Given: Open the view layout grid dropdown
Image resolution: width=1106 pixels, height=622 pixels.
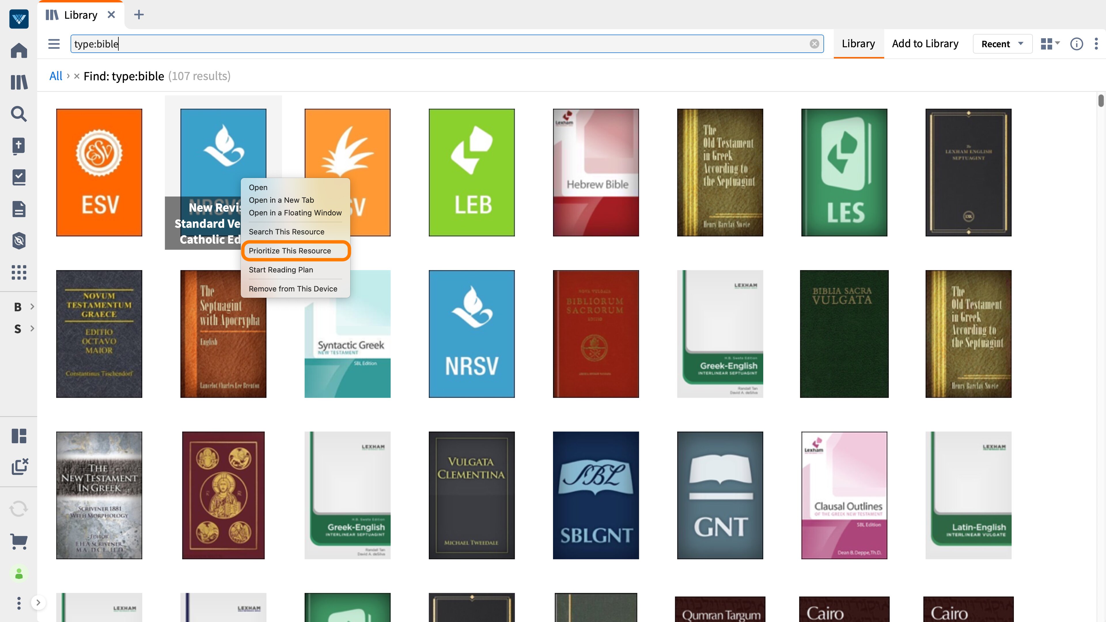Looking at the screenshot, I should 1050,44.
